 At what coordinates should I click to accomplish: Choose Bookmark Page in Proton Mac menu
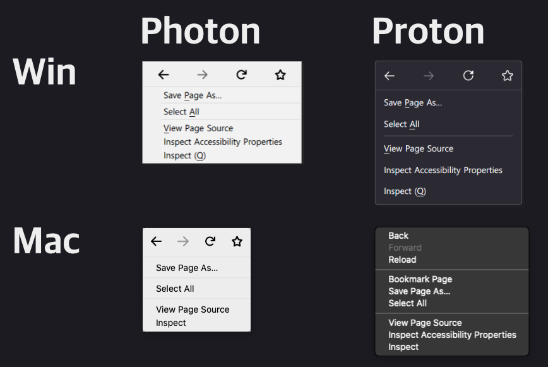(420, 279)
